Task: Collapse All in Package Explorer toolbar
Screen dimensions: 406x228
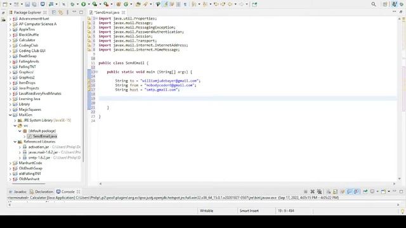Action: [x=54, y=12]
